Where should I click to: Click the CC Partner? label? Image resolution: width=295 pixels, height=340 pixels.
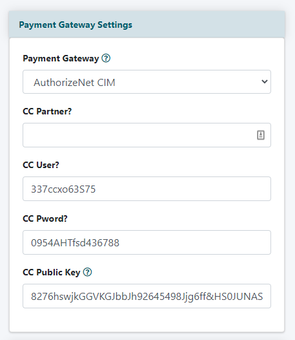click(x=47, y=111)
